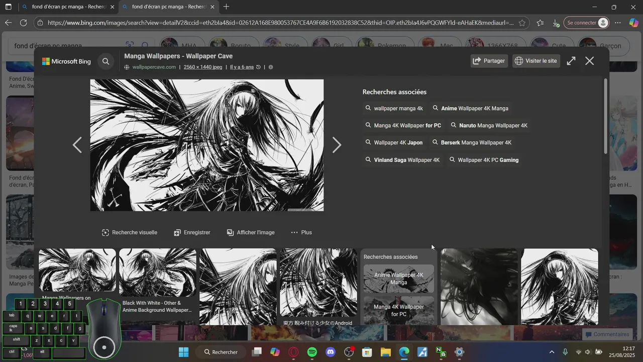Close the first browser tab
The width and height of the screenshot is (643, 362).
[112, 7]
